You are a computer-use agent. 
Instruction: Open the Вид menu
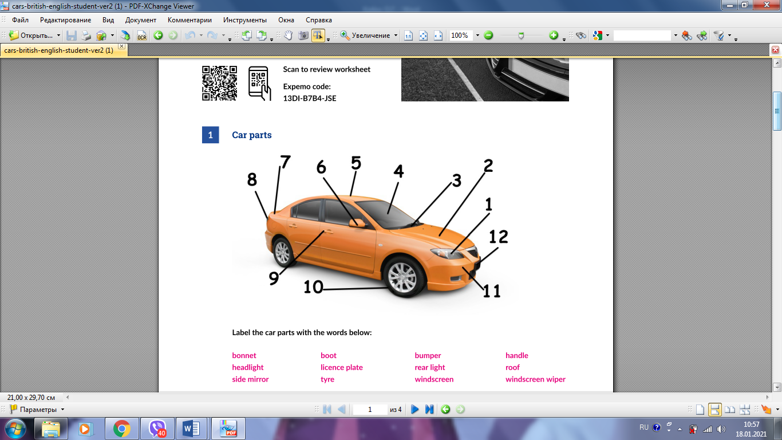[108, 20]
